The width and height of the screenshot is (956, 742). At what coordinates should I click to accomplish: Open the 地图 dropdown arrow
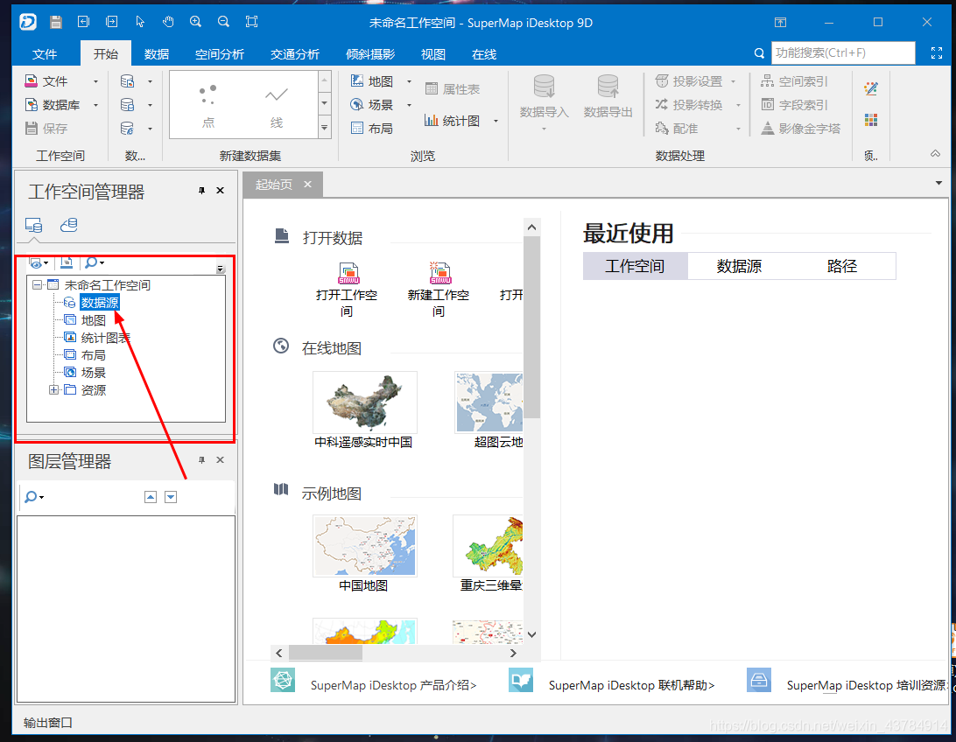point(409,81)
